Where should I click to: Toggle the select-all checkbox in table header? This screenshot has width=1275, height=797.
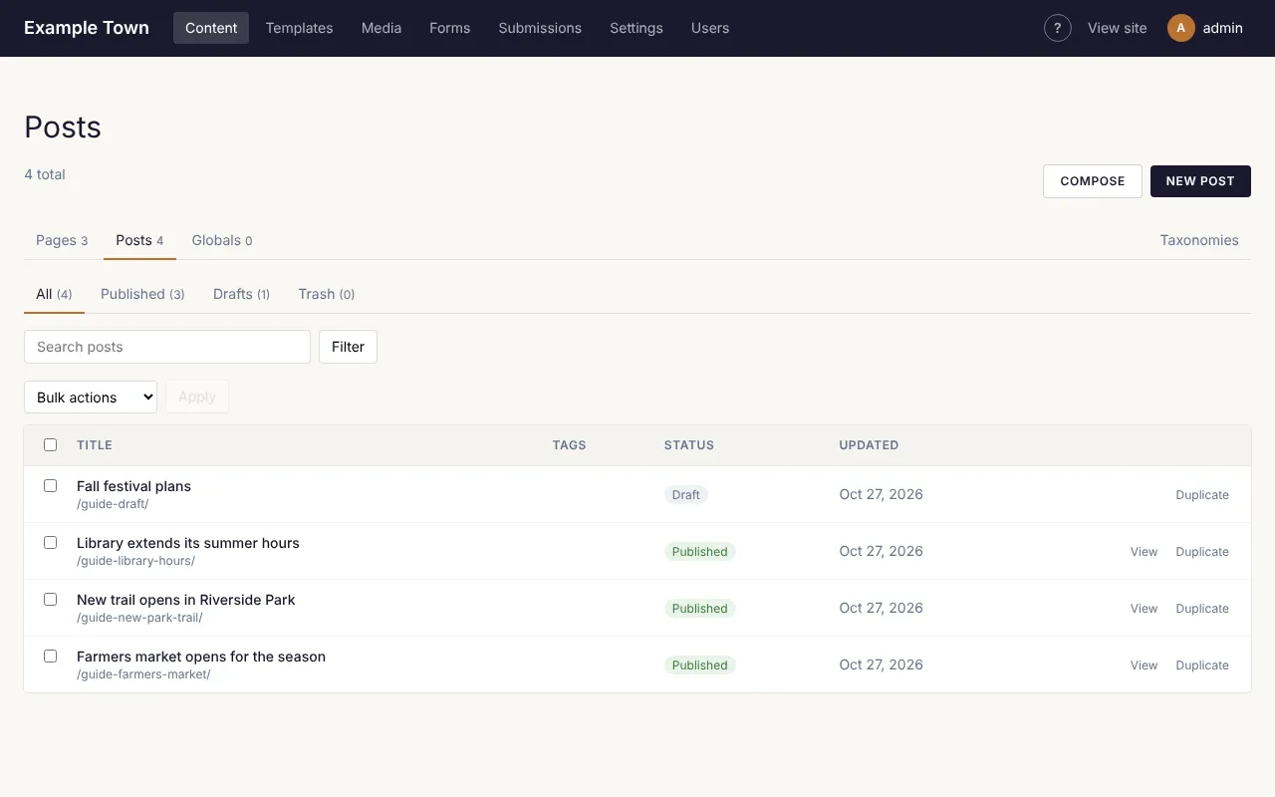click(51, 445)
